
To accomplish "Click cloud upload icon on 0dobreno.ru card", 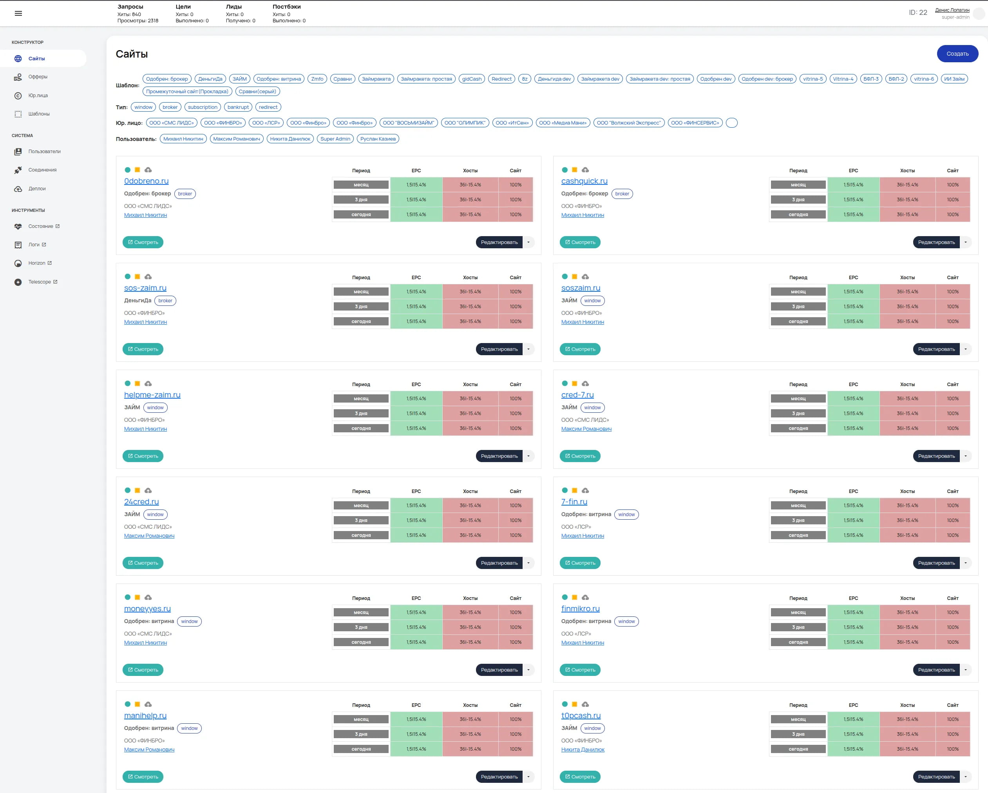I will tap(148, 170).
